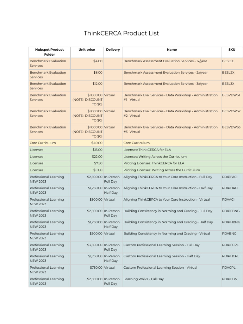This screenshot has width=243, height=324.
Task: Select SKU cell BESVDWS1
Action: click(232, 100)
